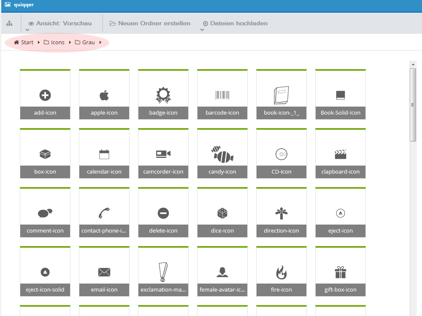The width and height of the screenshot is (422, 316).
Task: Click the fire-icon file
Action: pos(281,271)
